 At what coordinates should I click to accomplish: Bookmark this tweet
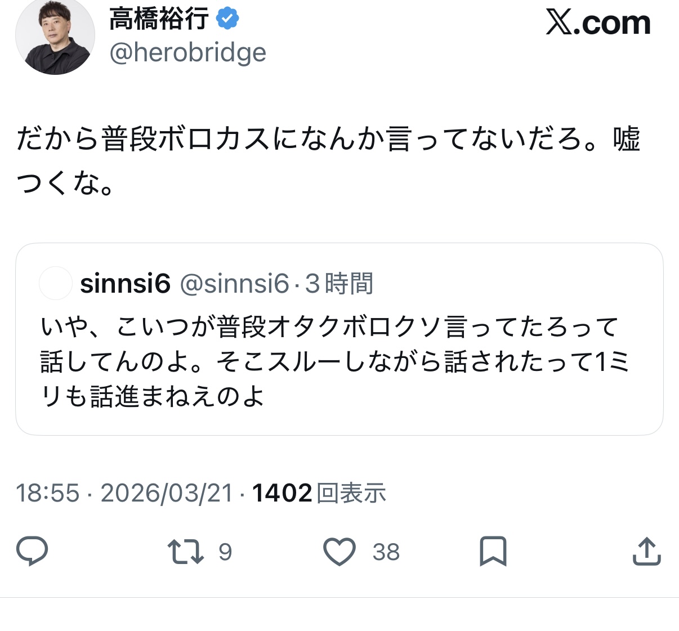click(493, 552)
